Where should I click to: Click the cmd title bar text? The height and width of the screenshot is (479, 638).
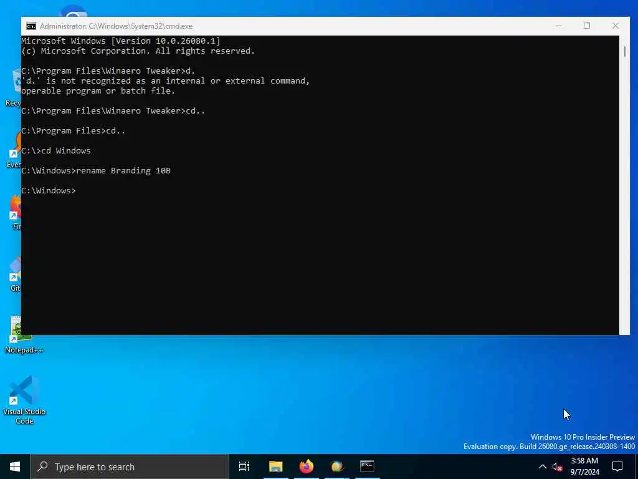tap(116, 26)
